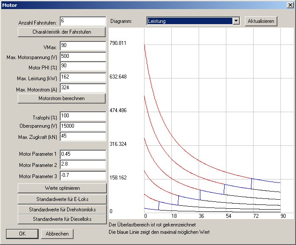The height and width of the screenshot is (245, 296).
Task: Click the Überlastbereich note text
Action: (x=152, y=225)
